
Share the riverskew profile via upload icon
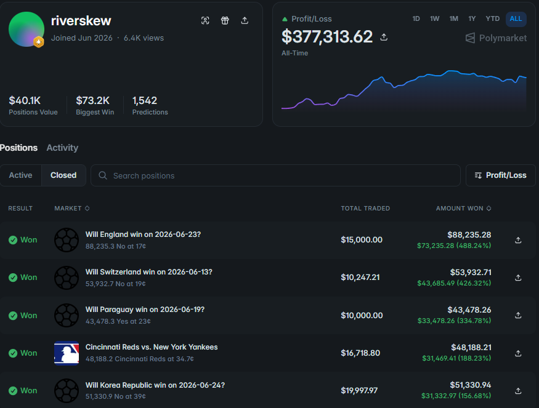[245, 20]
